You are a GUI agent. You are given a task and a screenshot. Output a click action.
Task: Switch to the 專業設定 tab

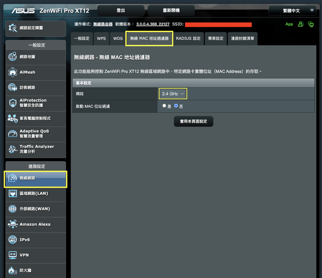[216, 38]
